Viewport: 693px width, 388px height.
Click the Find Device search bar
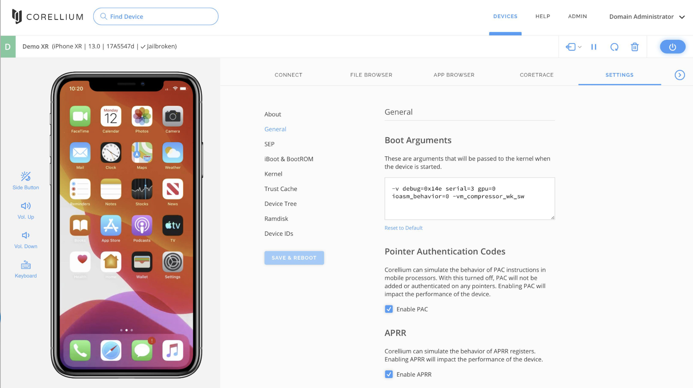coord(156,16)
